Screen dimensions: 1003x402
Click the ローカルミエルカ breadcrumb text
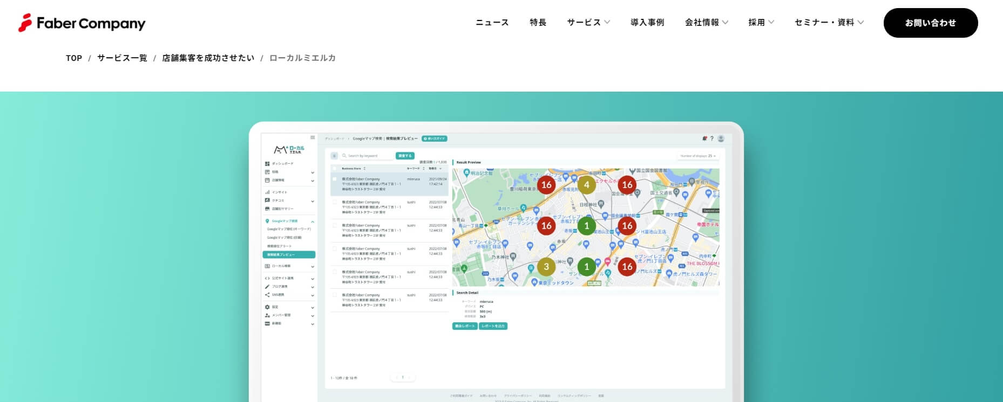pos(302,58)
